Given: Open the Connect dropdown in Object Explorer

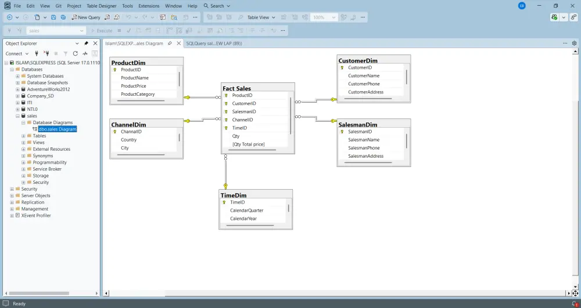Looking at the screenshot, I should 17,53.
